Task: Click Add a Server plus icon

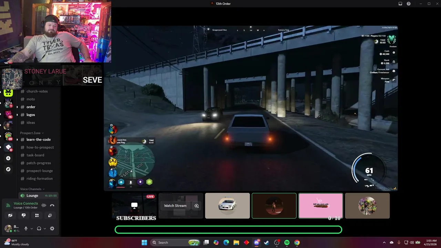Action: (8, 158)
